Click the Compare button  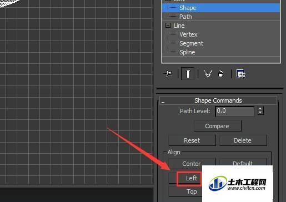(218, 126)
